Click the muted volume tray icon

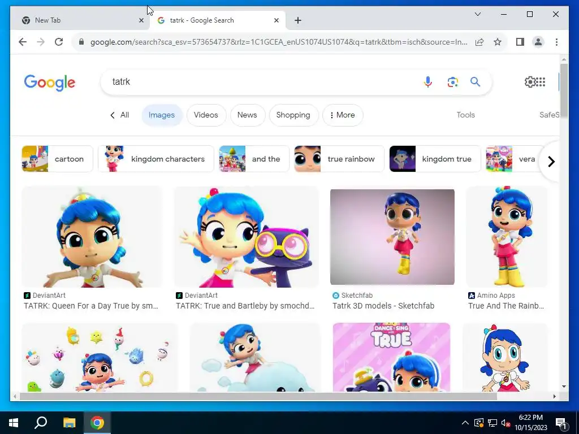(x=505, y=423)
